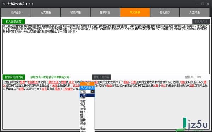Click the blue 同义词替换 popup label
Screen dimensions: 212x132
click(x=87, y=88)
